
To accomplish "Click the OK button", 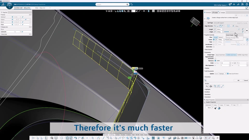I will click(238, 80).
